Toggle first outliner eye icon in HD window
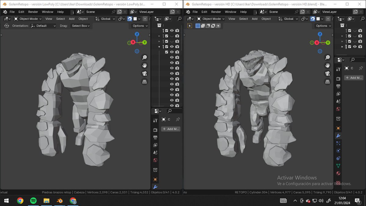Image resolution: width=366 pixels, height=206 pixels. point(355,31)
